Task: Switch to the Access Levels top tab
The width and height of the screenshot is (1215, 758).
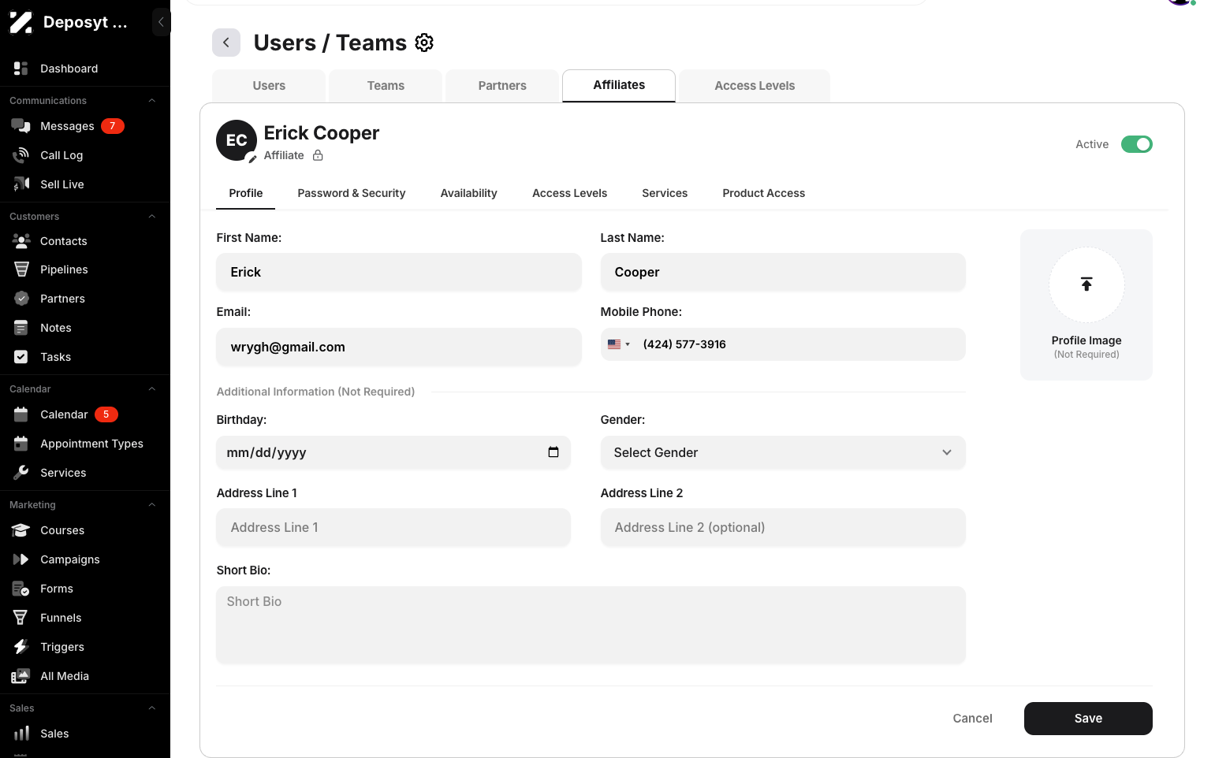Action: [x=755, y=86]
